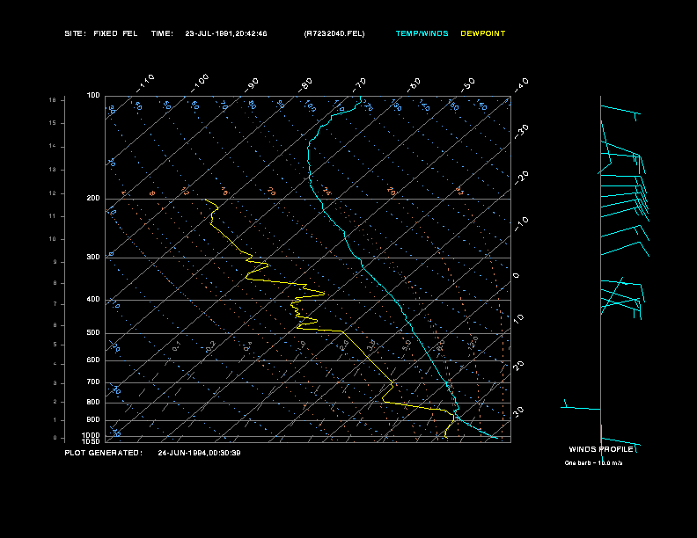
Task: Click the 13 km mark on altitude axis
Action: click(53, 170)
